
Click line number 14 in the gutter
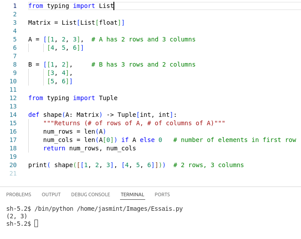tap(13, 115)
